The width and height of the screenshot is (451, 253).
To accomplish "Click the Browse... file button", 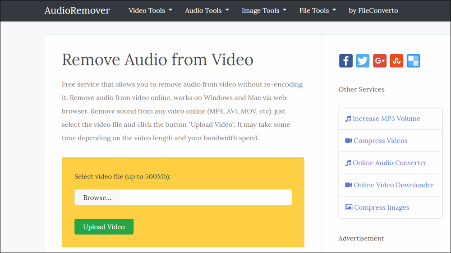I will (x=97, y=198).
